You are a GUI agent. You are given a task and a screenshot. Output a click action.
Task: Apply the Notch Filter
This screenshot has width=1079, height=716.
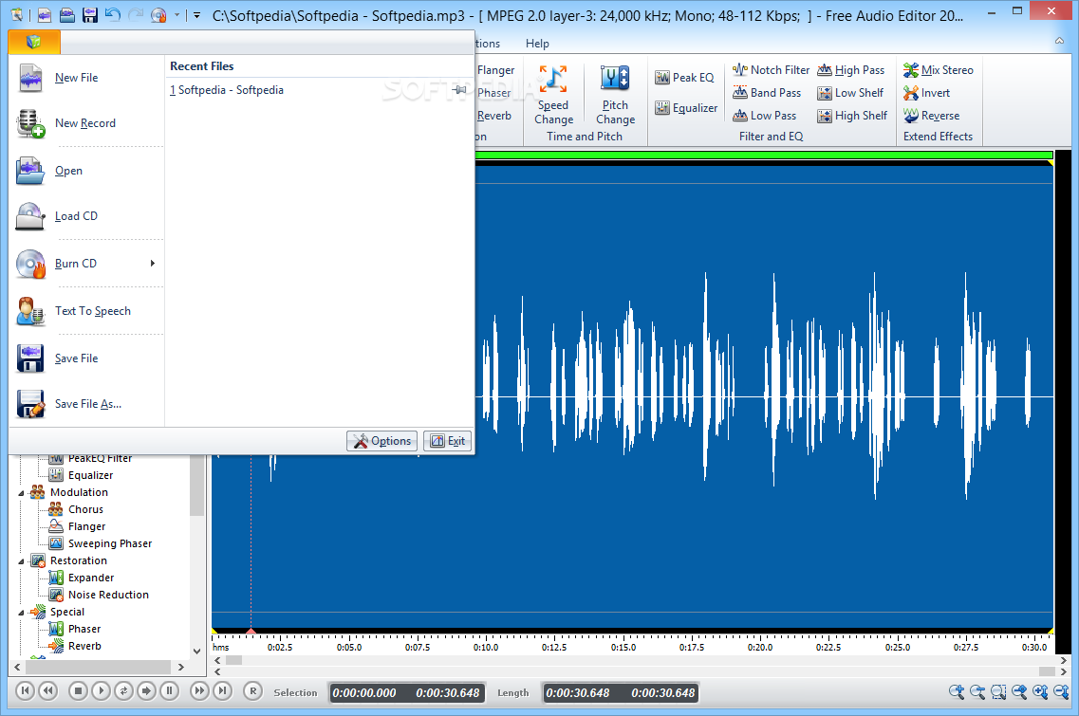point(772,70)
